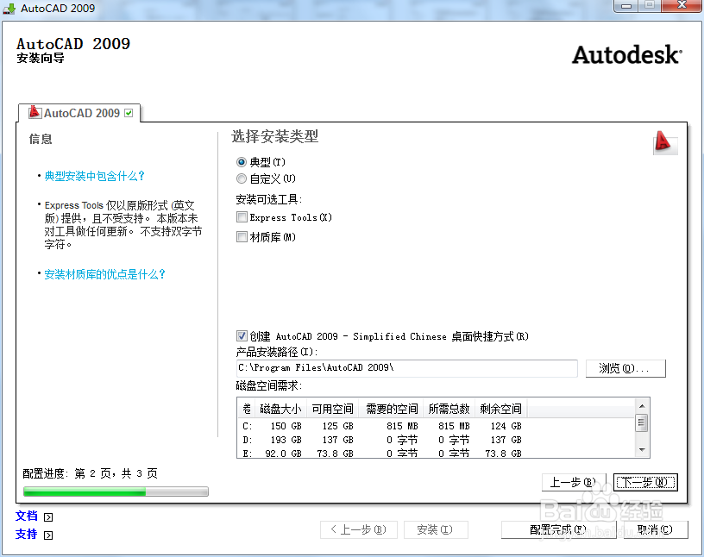This screenshot has width=704, height=557.
Task: Toggle the green checkmark on the AutoCAD 2009 tab
Action: pyautogui.click(x=129, y=113)
